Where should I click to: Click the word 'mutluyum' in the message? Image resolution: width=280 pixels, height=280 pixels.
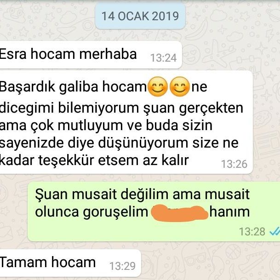(x=90, y=126)
